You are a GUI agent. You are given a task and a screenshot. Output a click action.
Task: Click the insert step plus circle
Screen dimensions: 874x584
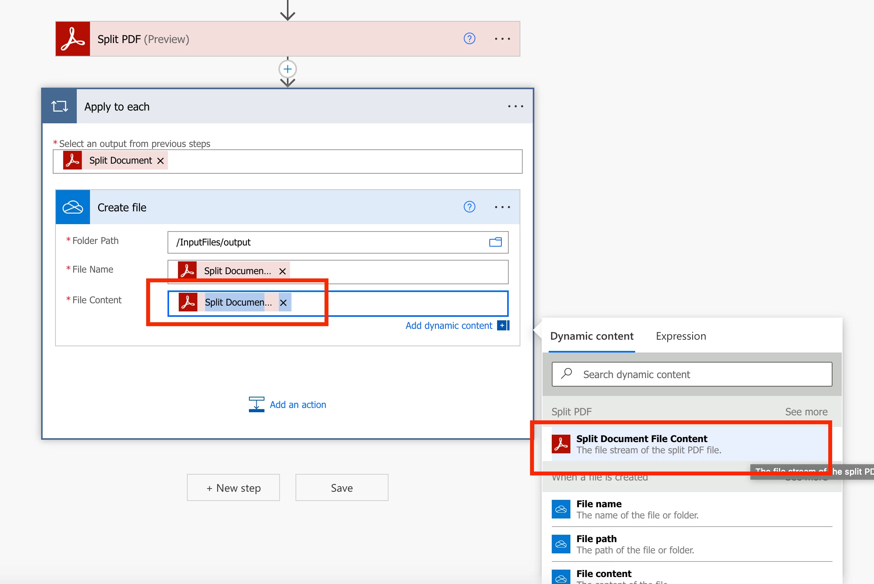pos(287,69)
